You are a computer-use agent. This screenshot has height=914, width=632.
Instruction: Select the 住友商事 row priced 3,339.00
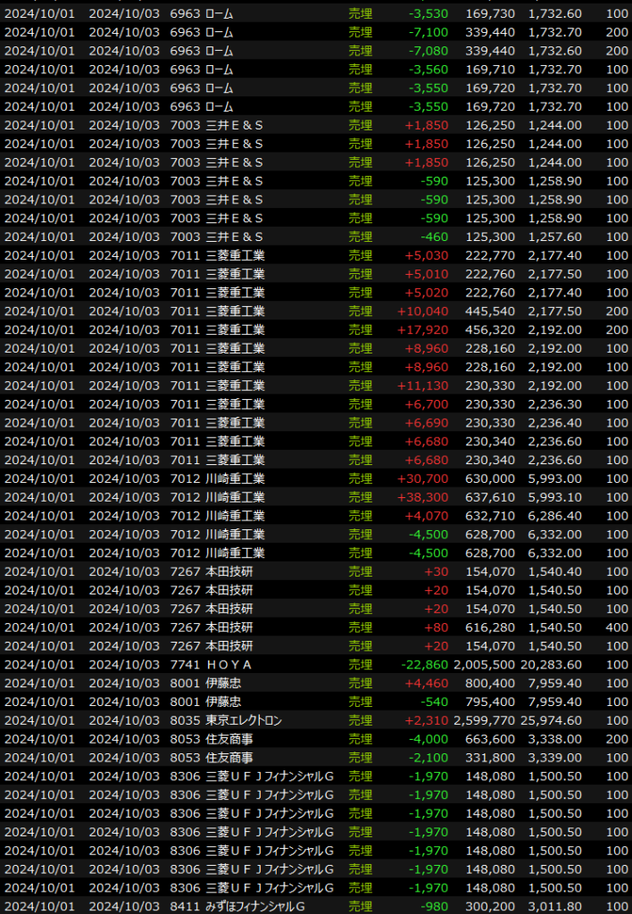[x=316, y=758]
